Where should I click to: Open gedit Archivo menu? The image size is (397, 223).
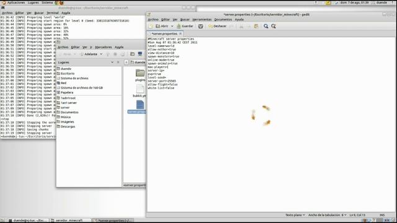point(153,19)
